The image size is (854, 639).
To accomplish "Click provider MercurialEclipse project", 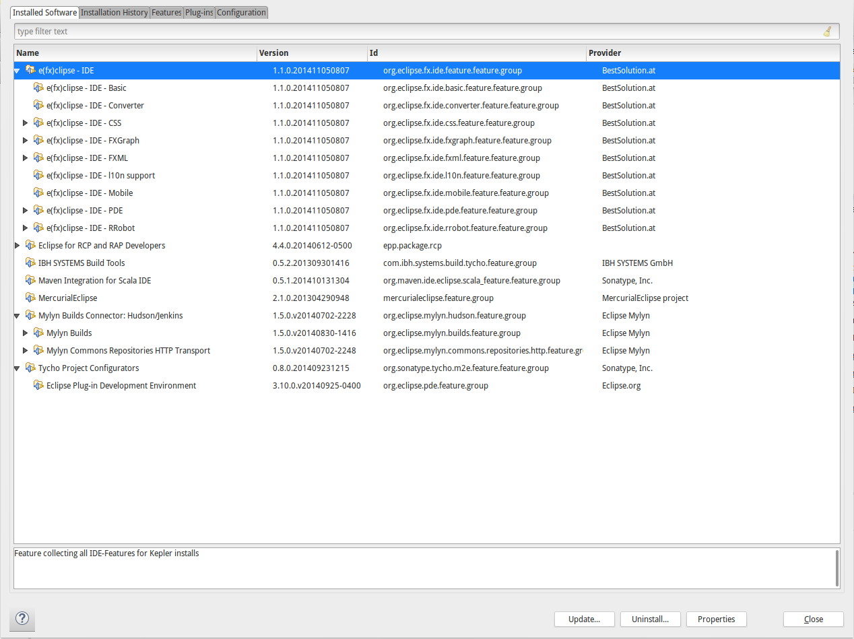I will pyautogui.click(x=645, y=298).
